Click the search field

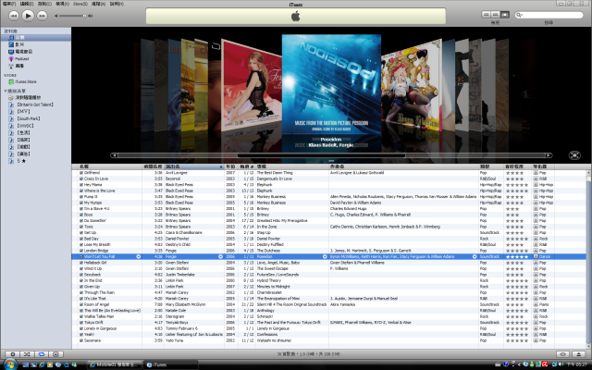coord(549,15)
